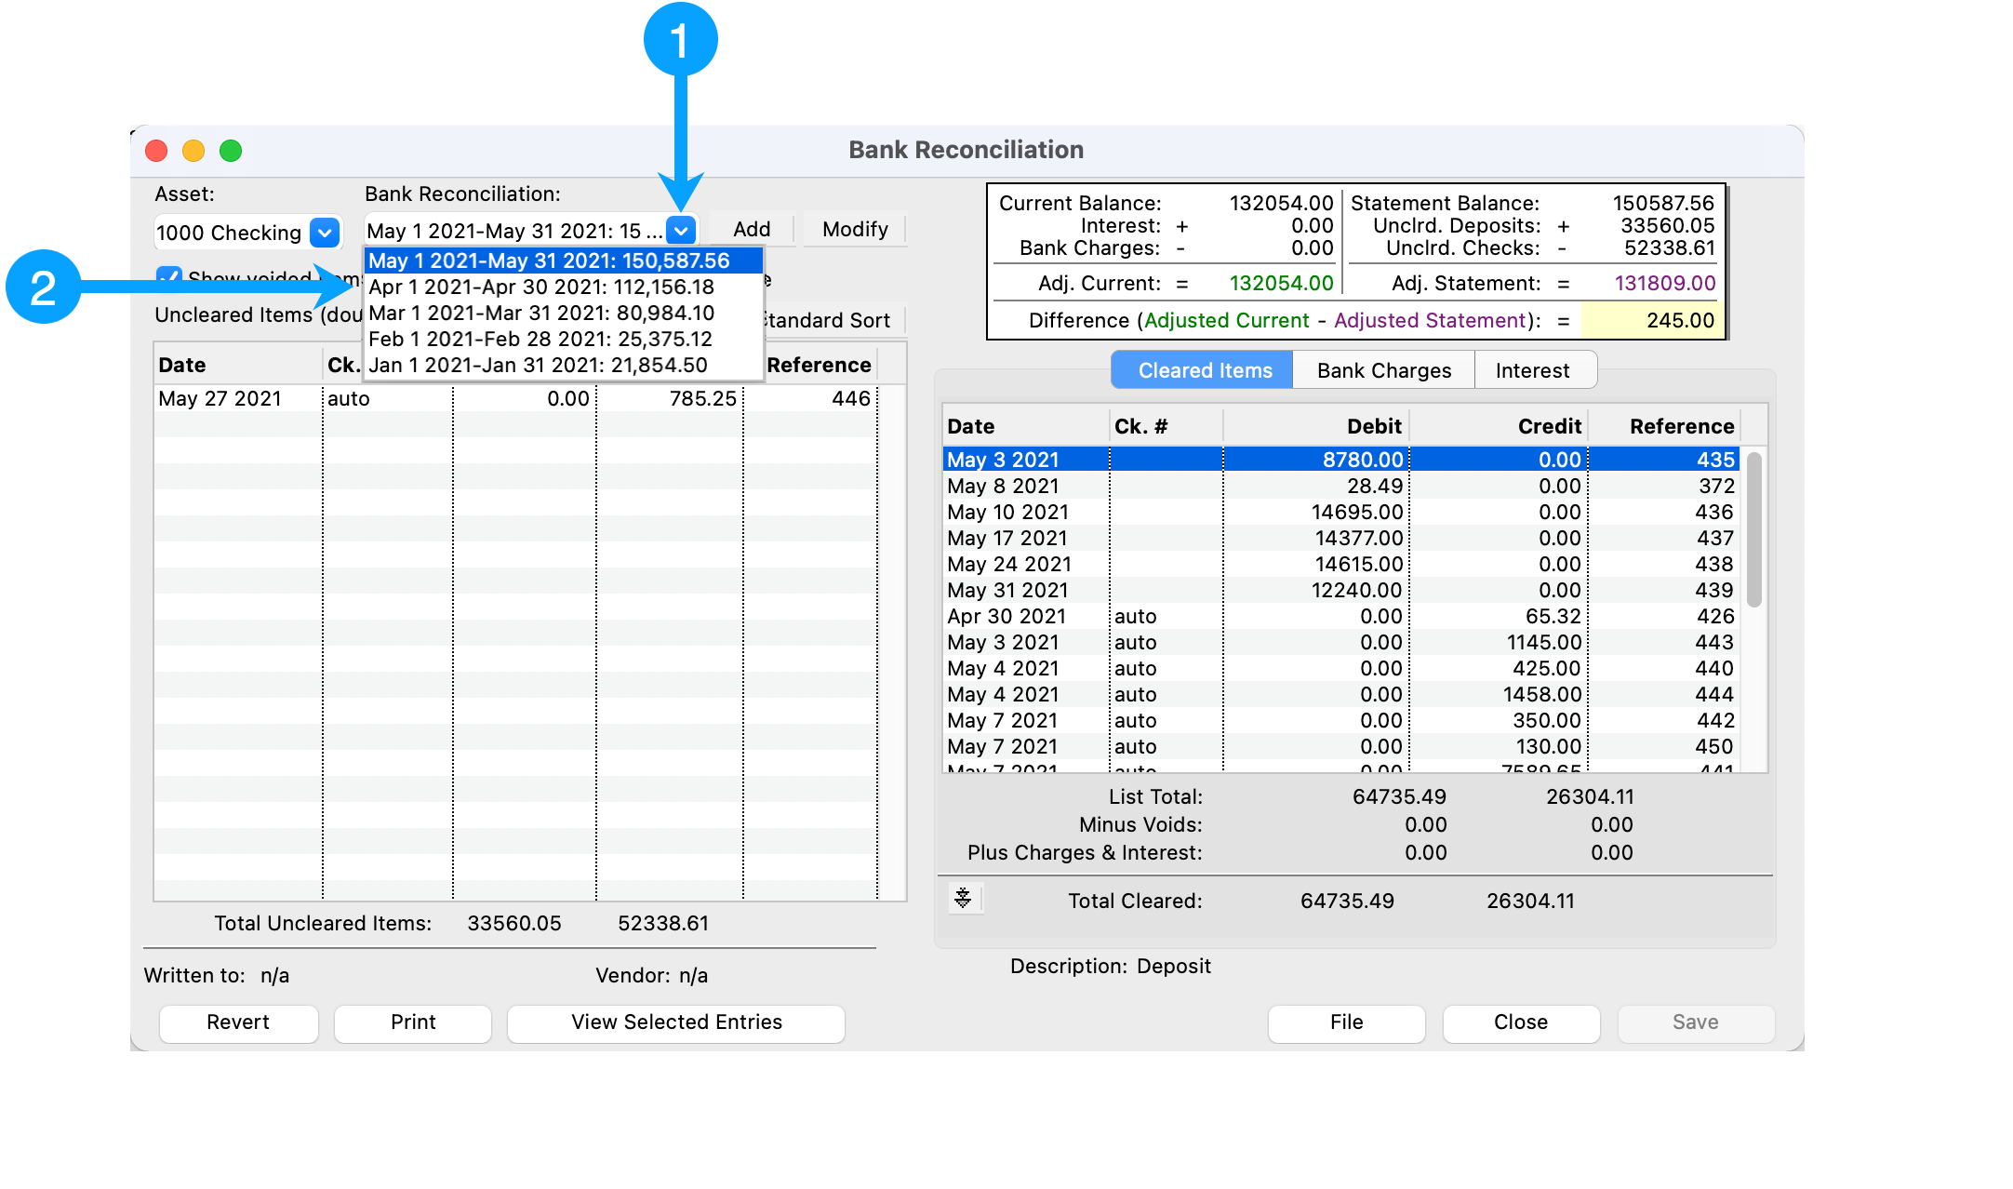
Task: Click the cleared items list scrollbar
Action: (x=1753, y=530)
